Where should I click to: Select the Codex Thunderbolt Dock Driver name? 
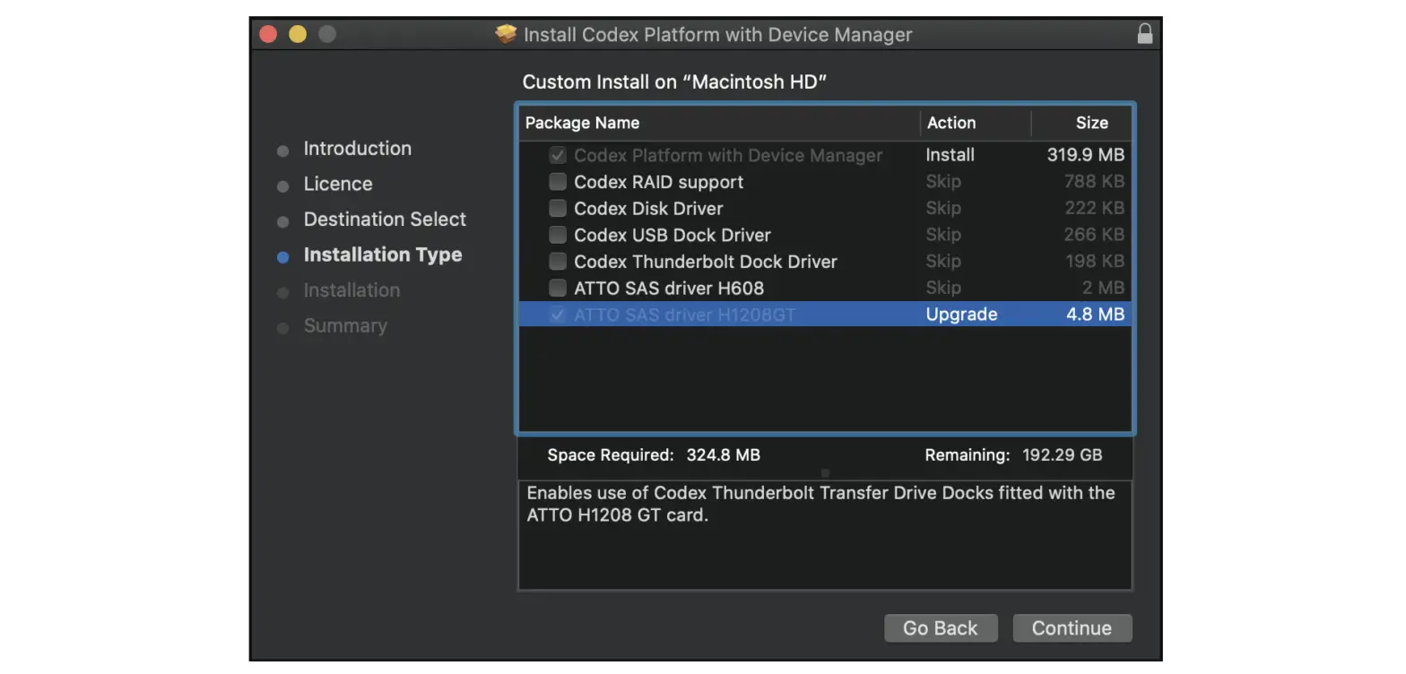click(x=706, y=262)
